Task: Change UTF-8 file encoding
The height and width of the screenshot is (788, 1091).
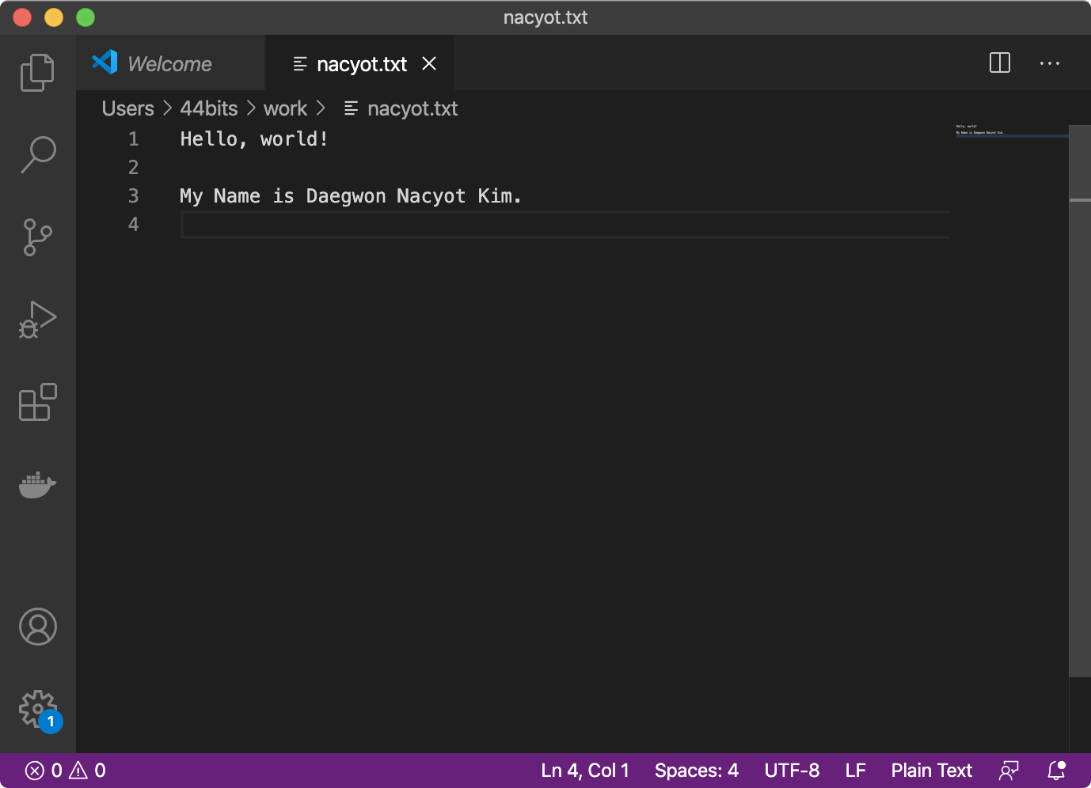Action: pyautogui.click(x=792, y=771)
